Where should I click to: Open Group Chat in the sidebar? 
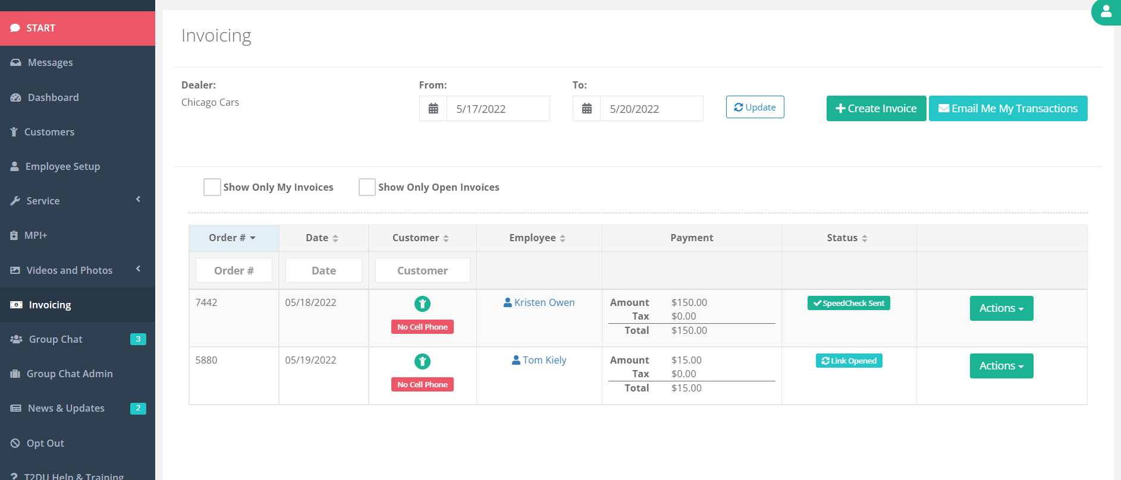pos(55,339)
